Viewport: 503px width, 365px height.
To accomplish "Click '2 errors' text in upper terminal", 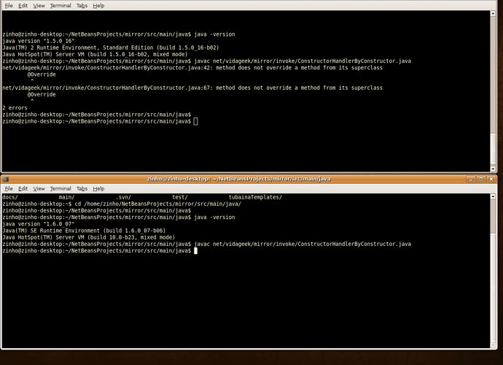I will point(15,108).
